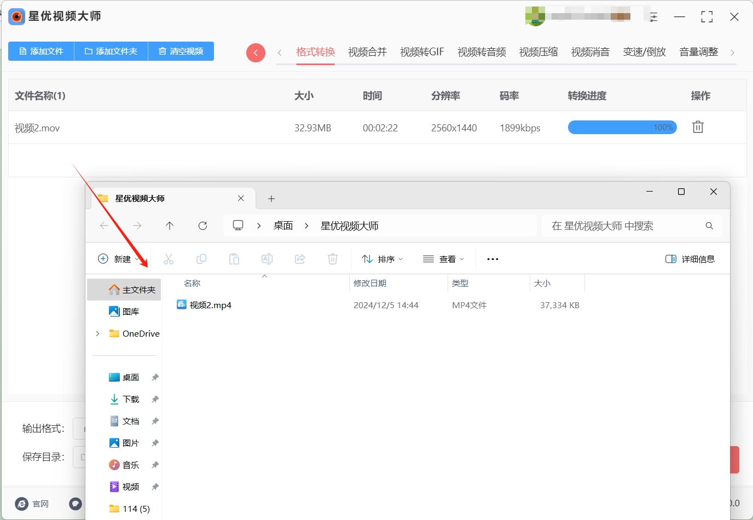The width and height of the screenshot is (753, 520).
Task: Open the 视频转音频 tab
Action: click(482, 52)
